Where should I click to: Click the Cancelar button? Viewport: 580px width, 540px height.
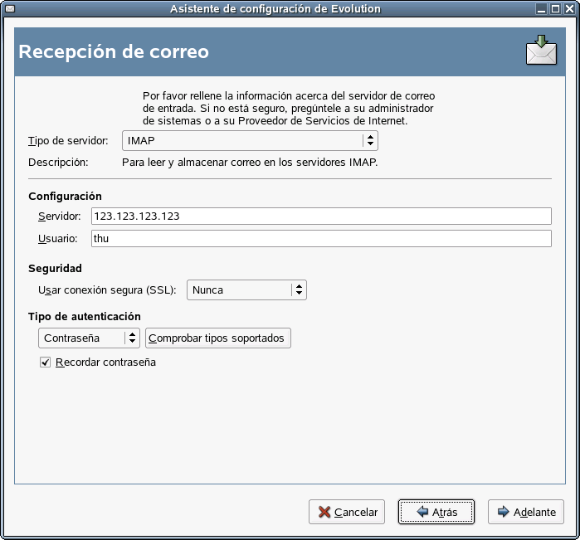(x=347, y=512)
